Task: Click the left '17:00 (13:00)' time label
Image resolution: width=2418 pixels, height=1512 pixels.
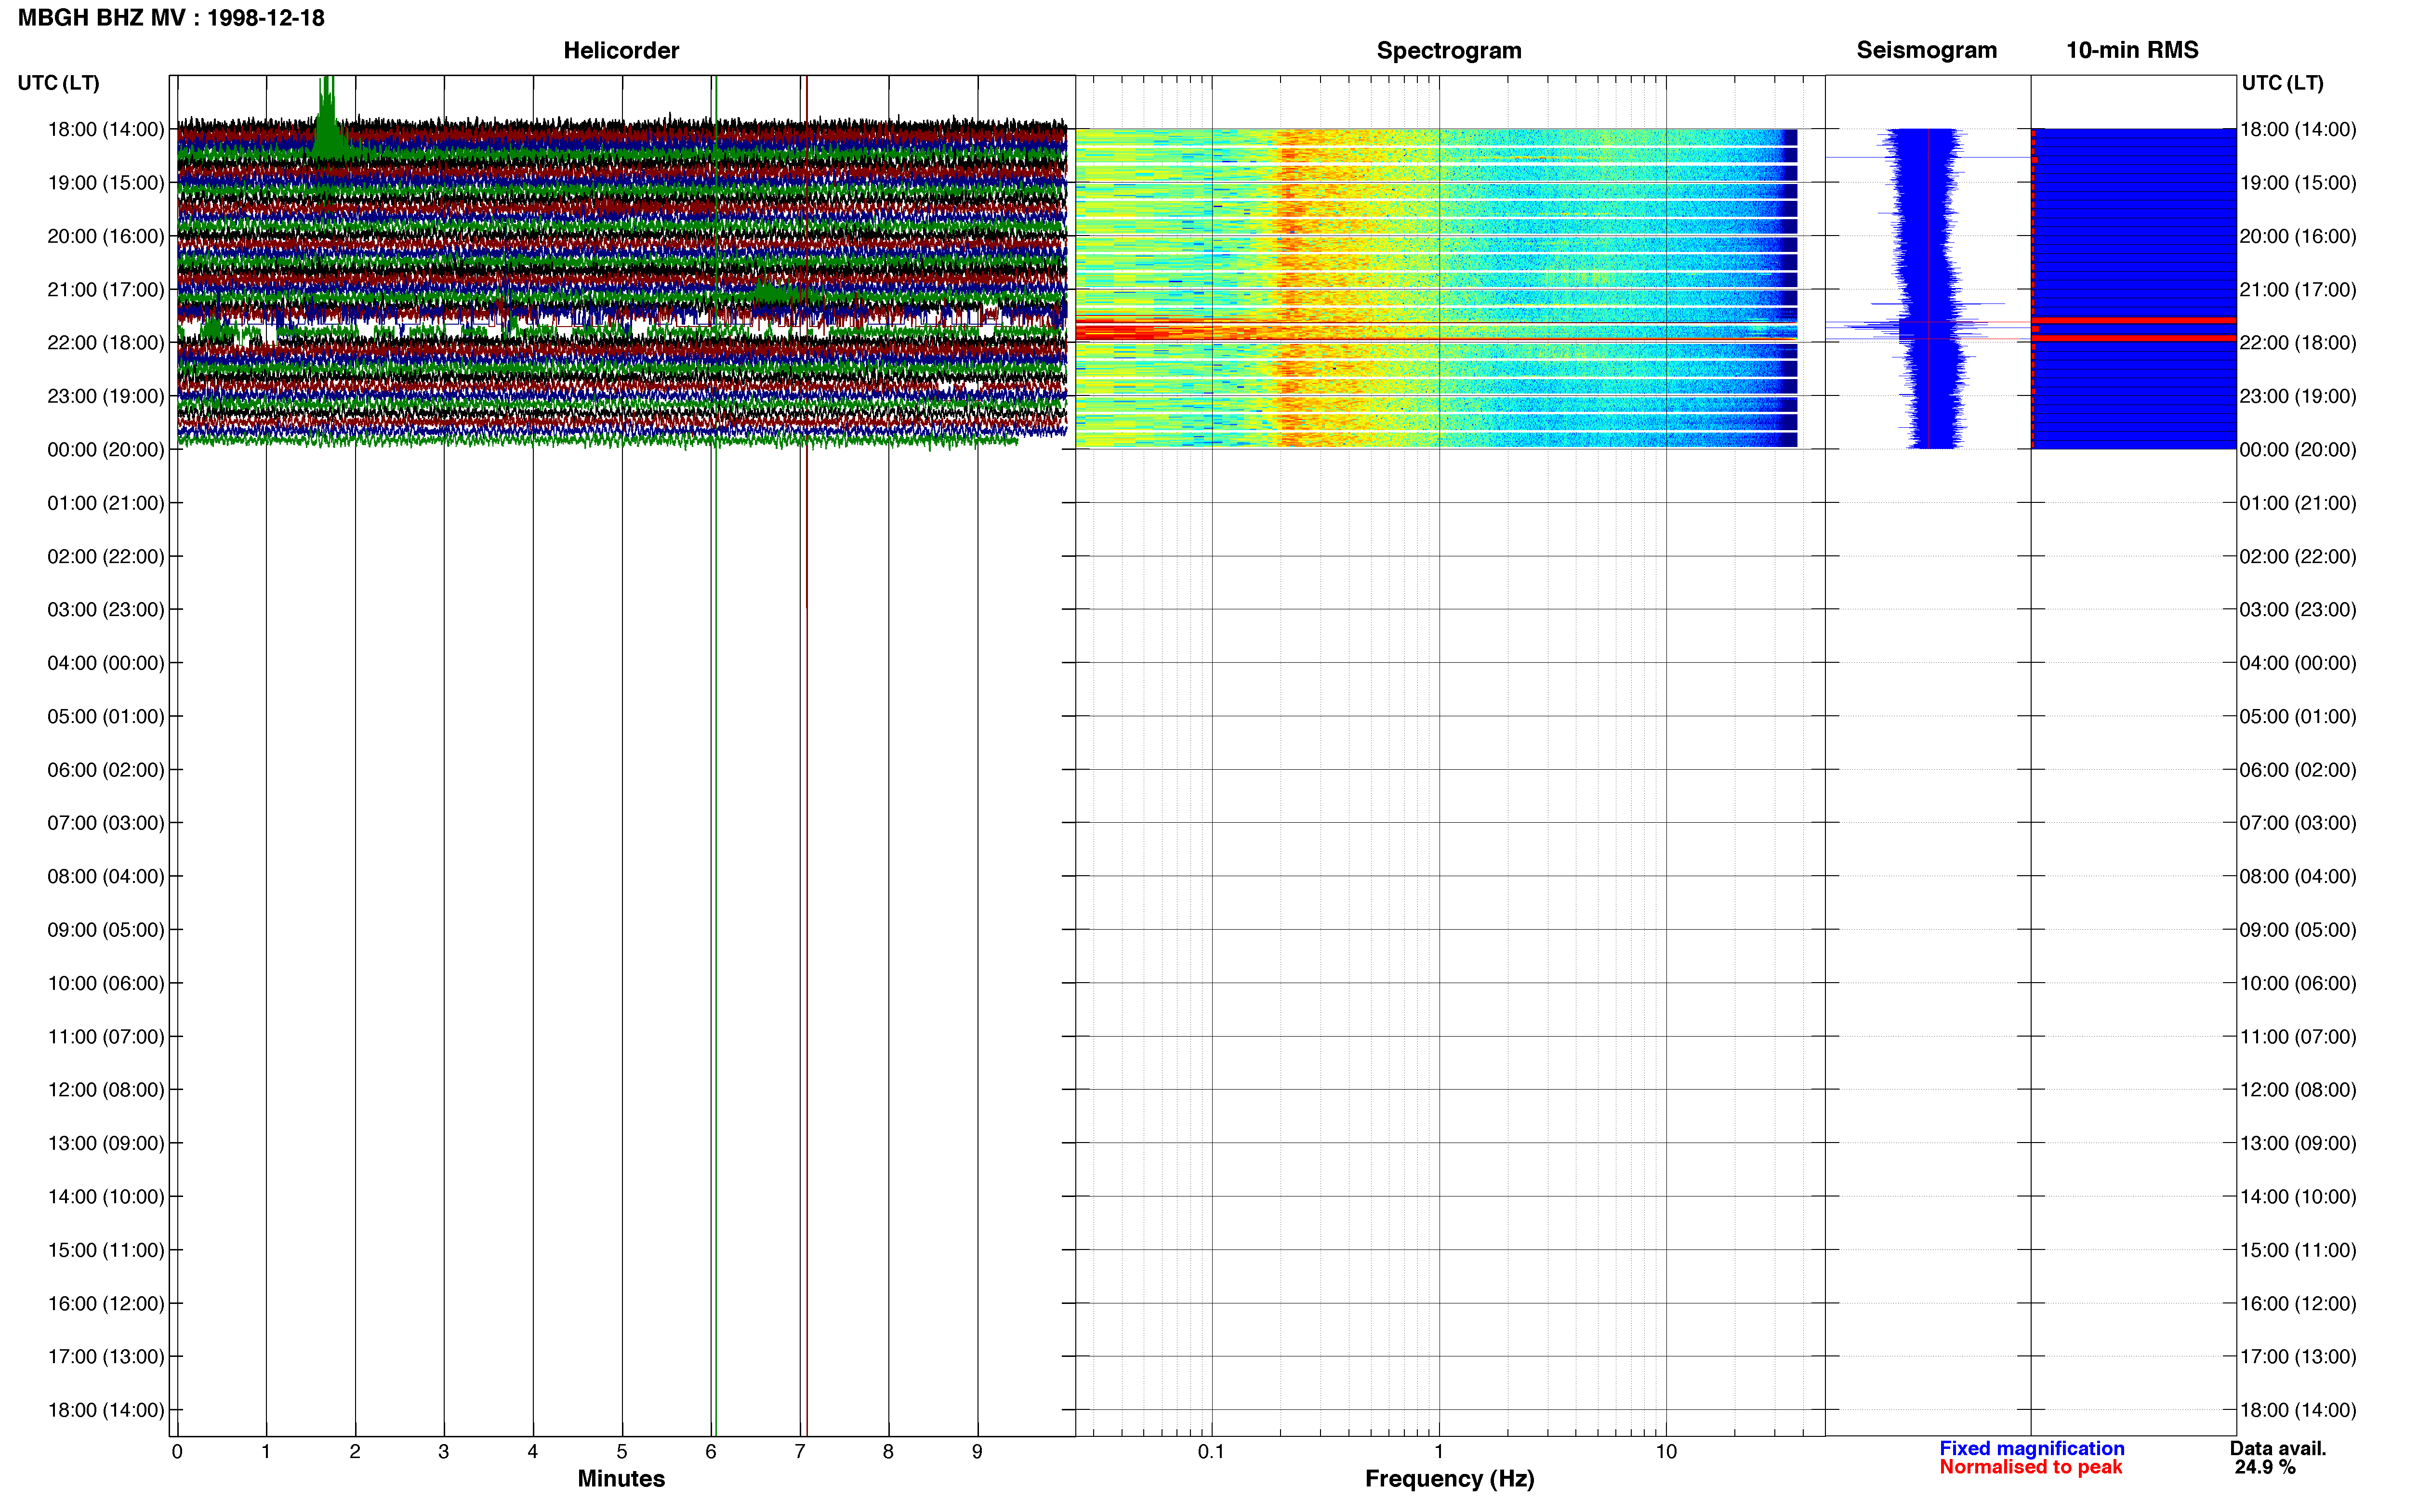Action: point(106,1357)
